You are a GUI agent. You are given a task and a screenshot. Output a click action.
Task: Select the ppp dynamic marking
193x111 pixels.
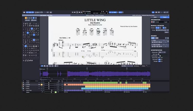tap(24, 35)
